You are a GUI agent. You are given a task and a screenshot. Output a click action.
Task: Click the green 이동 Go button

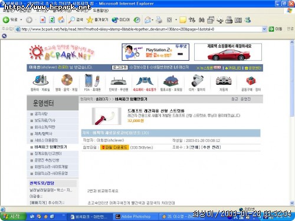(x=275, y=29)
